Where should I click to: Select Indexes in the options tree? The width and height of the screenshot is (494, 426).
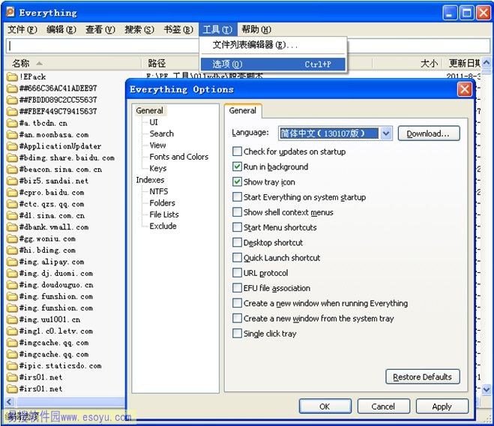pos(150,180)
